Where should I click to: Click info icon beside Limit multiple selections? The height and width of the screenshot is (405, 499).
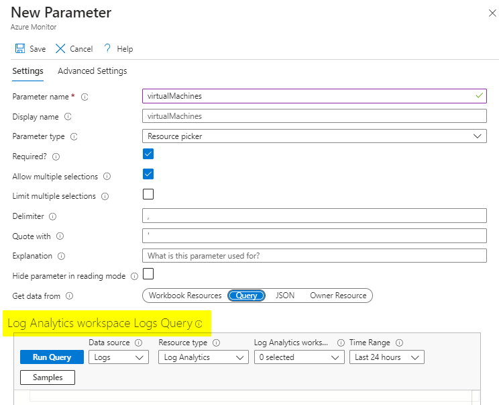[x=105, y=196]
